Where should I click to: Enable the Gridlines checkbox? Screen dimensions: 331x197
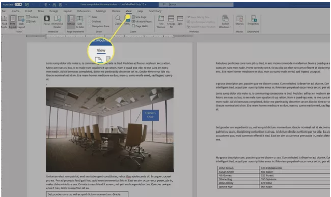click(x=95, y=21)
